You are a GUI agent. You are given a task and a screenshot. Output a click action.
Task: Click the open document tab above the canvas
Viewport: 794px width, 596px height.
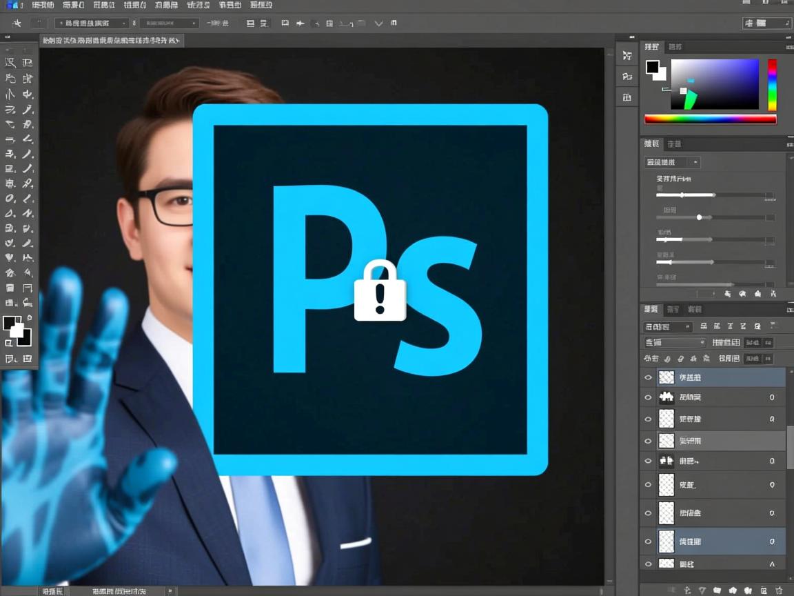110,41
